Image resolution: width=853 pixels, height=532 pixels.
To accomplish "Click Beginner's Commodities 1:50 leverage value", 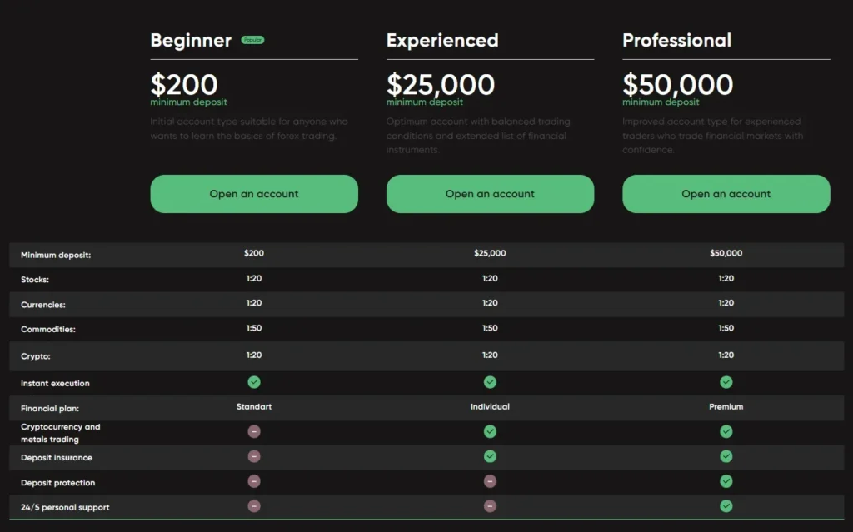I will [x=254, y=328].
